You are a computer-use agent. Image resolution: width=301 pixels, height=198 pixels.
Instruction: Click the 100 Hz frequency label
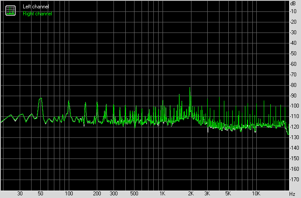click(x=69, y=194)
